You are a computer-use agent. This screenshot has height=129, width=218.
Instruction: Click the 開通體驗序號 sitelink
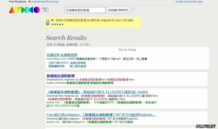57,66
